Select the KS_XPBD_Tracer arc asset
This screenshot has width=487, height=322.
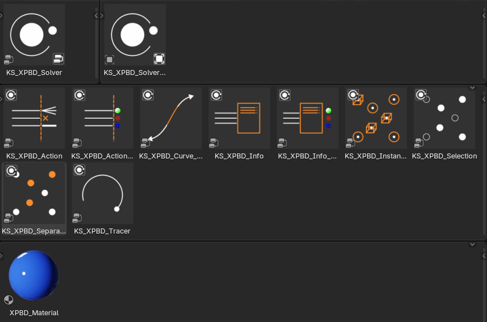(103, 193)
